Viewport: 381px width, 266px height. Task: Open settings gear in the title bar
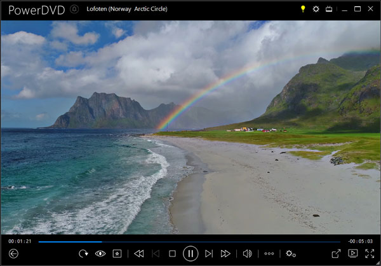point(316,9)
